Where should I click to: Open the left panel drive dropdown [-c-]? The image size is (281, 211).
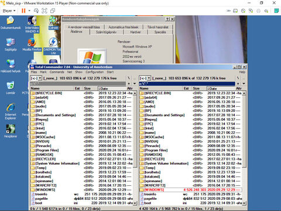coord(36,79)
